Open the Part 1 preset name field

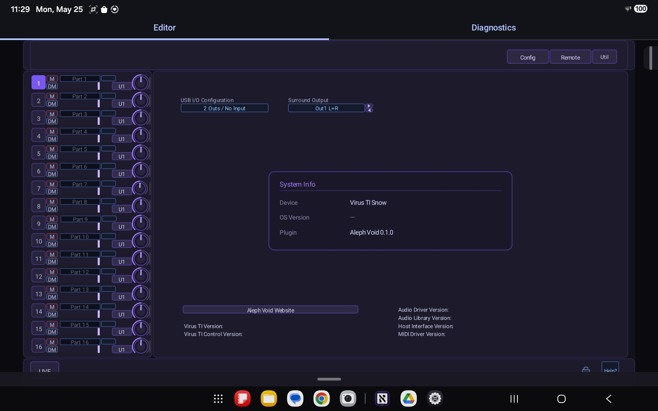[80, 79]
